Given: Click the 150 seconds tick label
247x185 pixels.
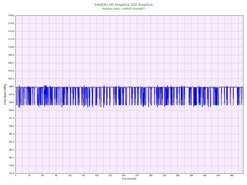Looking at the screenshot, I should (83, 175).
